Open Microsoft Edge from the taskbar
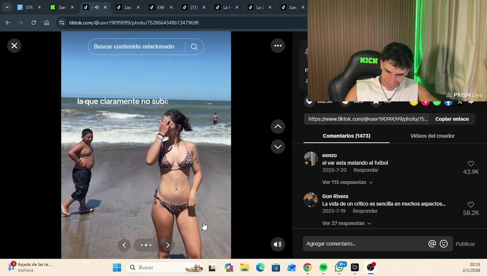487x276 pixels. pyautogui.click(x=260, y=268)
